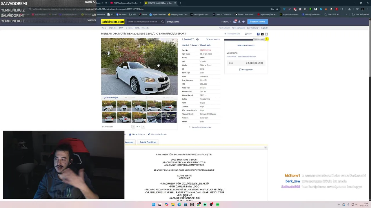The height and width of the screenshot is (208, 371).
Task: Go to next photo thumbnails page arrow
Action: (143, 127)
